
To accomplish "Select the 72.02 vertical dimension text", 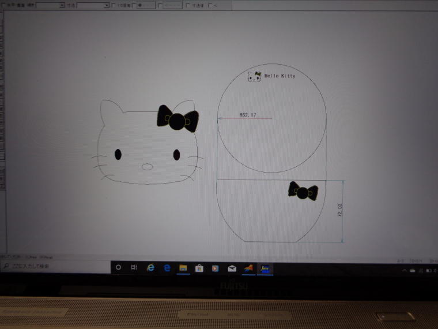I will 339,210.
